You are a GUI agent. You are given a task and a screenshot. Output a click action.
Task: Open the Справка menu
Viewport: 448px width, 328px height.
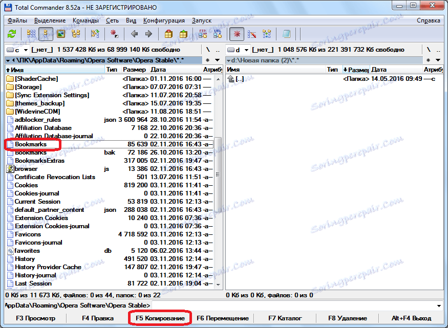pos(428,20)
